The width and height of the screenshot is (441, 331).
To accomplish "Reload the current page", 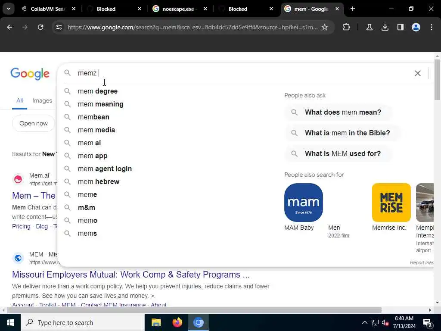I will point(40,27).
